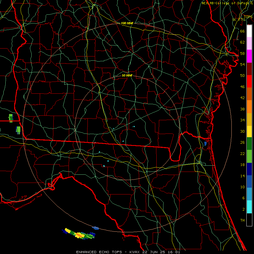Image resolution: width=254 pixels, height=254 pixels.
Task: Click the navy blue legend swatch
Action: [x=249, y=169]
